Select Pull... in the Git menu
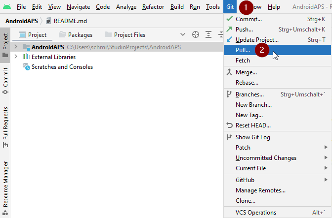332x218 pixels. [277, 50]
